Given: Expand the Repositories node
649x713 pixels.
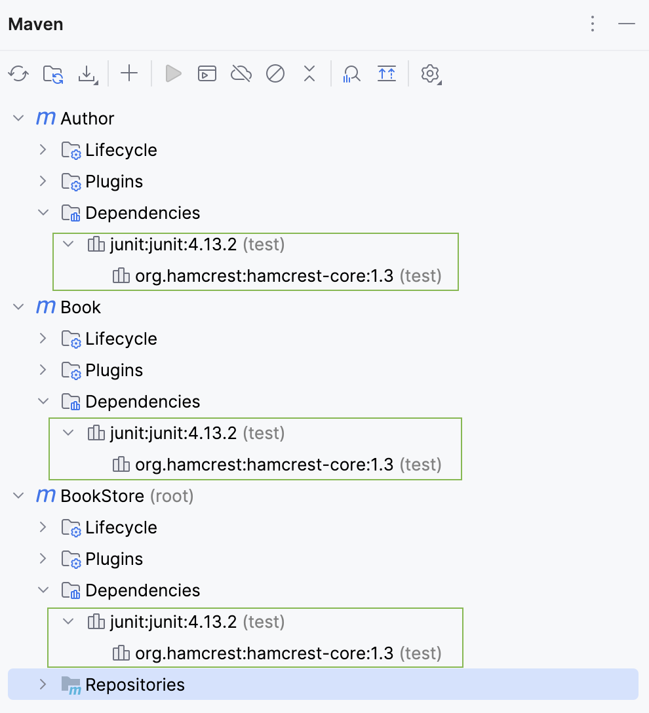Looking at the screenshot, I should pos(43,684).
